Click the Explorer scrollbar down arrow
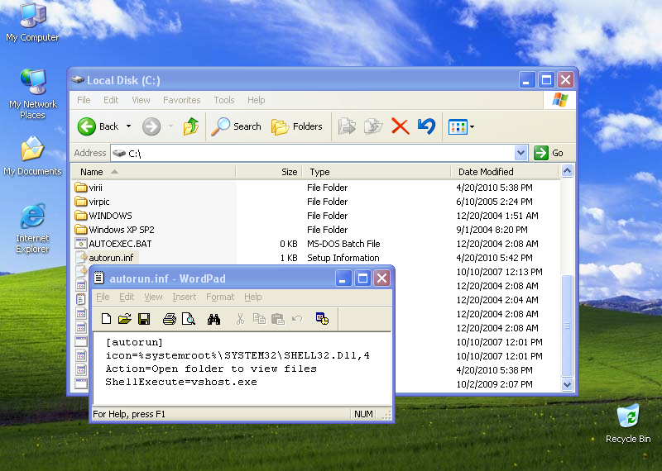Image resolution: width=662 pixels, height=471 pixels. pos(567,384)
